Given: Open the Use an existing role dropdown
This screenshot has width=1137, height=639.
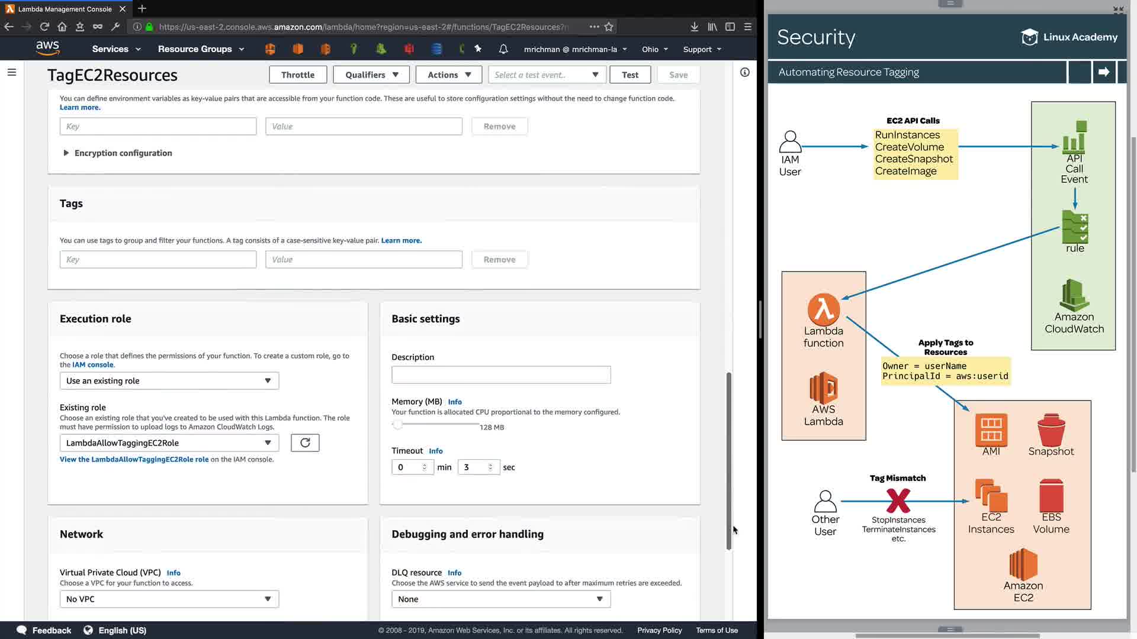Looking at the screenshot, I should [169, 381].
